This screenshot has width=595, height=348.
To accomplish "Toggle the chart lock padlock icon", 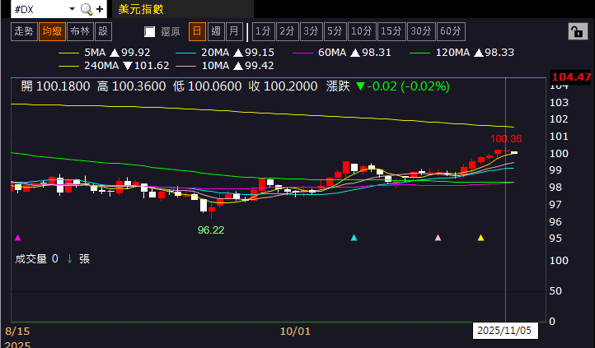I will [578, 31].
